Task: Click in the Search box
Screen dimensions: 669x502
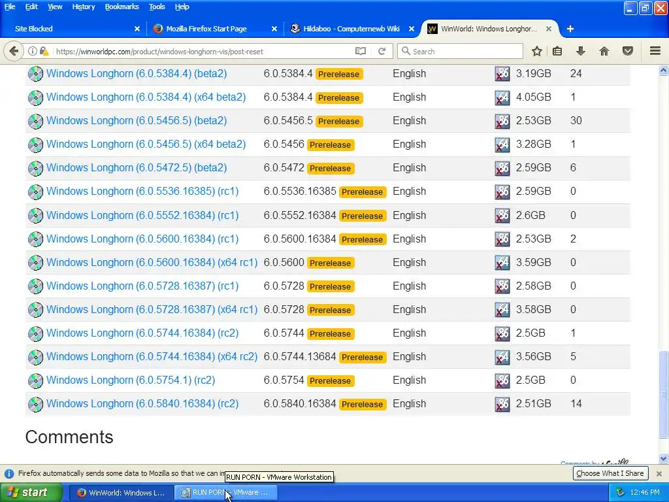Action: click(460, 51)
